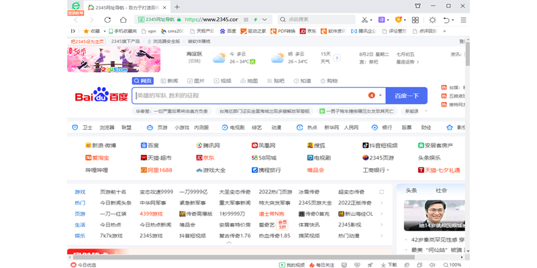Expand the 15-day weather forecast arrow
This screenshot has width=537, height=268.
click(x=337, y=58)
